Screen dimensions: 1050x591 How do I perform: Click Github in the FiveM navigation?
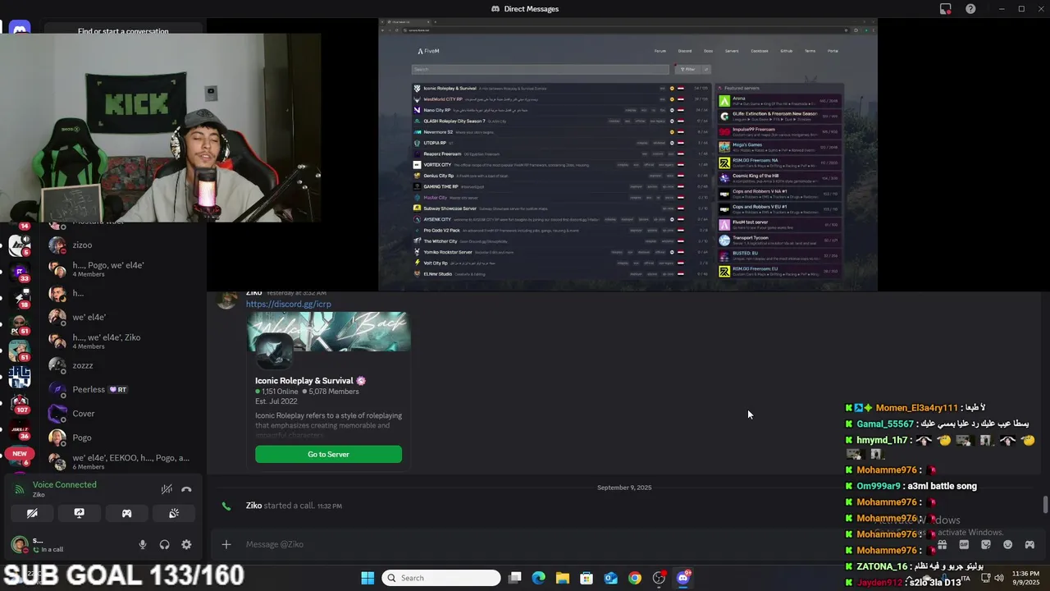787,51
